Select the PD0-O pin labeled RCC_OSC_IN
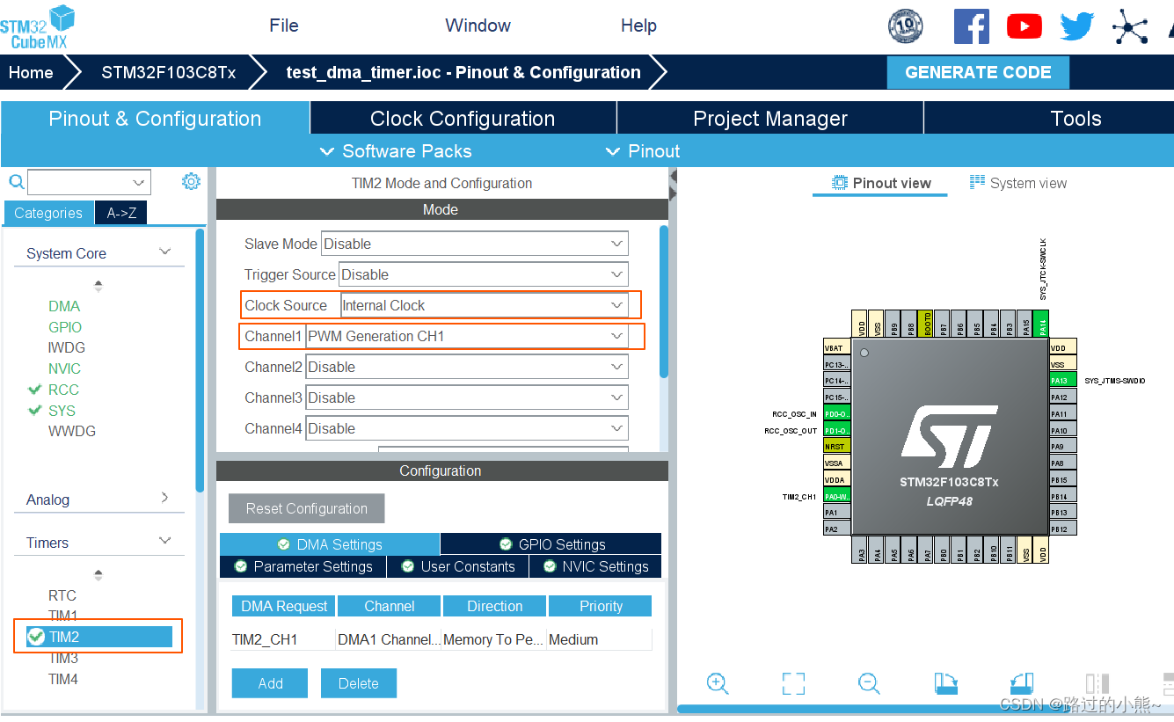The height and width of the screenshot is (722, 1174). [x=836, y=413]
